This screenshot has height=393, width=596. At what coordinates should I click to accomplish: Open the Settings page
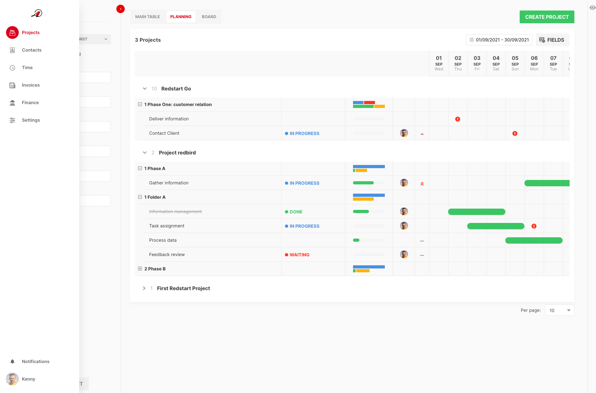pyautogui.click(x=31, y=120)
